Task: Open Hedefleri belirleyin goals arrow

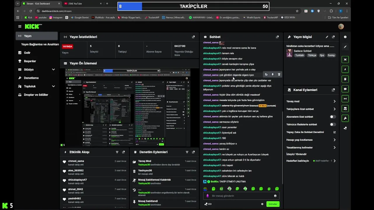Action: pyautogui.click(x=334, y=161)
